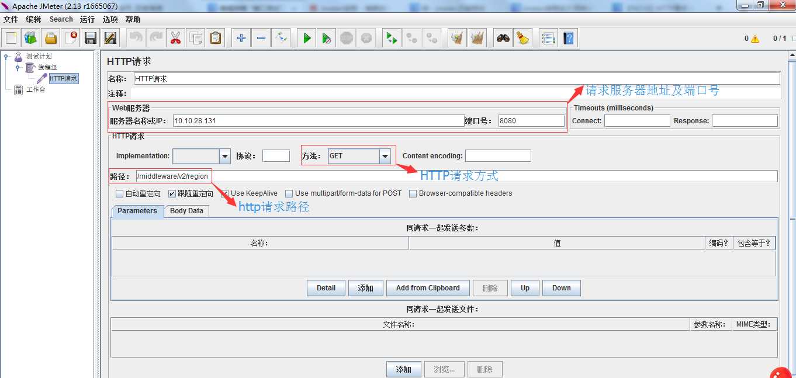Click the Detail button
The height and width of the screenshot is (378, 796).
coord(326,288)
